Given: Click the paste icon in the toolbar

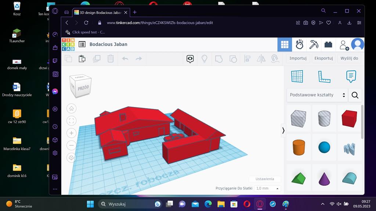Looking at the screenshot, I should [82, 59].
